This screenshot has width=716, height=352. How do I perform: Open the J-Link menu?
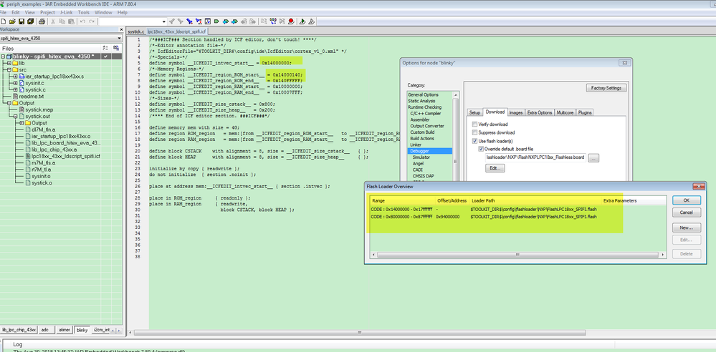pos(66,13)
